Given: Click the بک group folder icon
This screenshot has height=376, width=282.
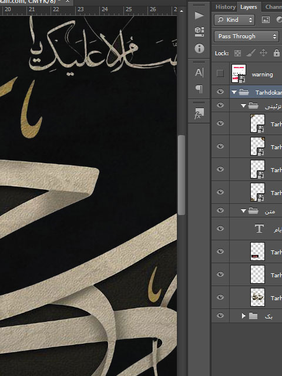Looking at the screenshot, I should tap(253, 316).
